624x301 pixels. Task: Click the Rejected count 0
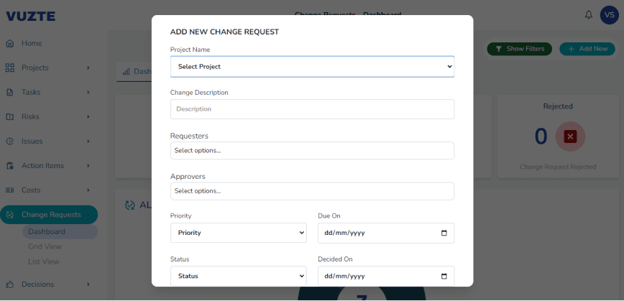pos(541,136)
